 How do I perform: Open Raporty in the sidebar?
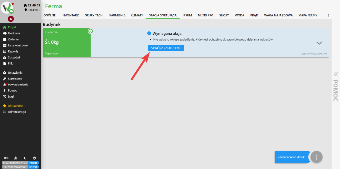click(x=13, y=51)
